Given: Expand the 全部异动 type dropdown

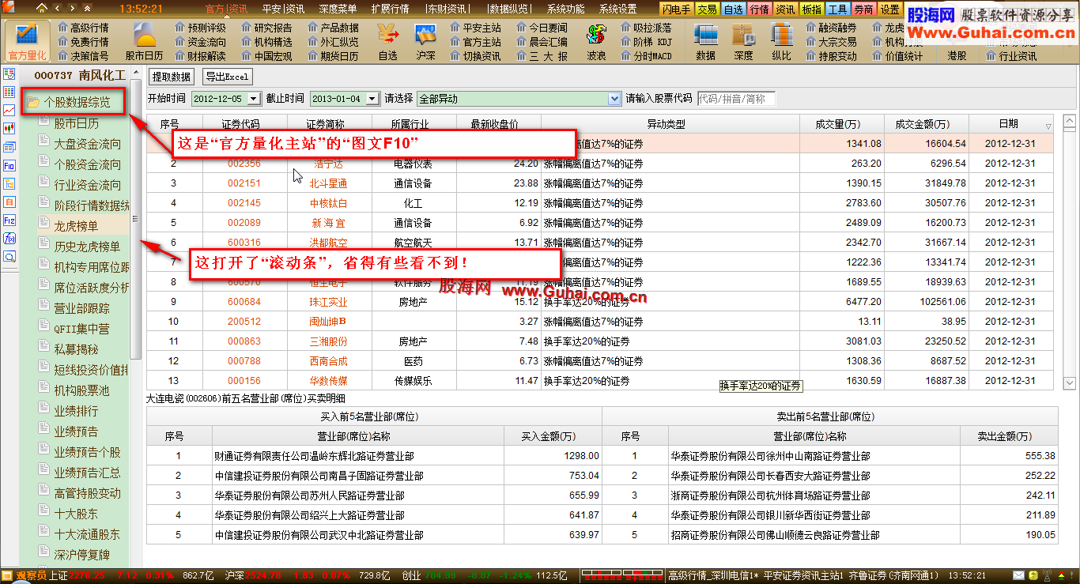Looking at the screenshot, I should [x=615, y=99].
